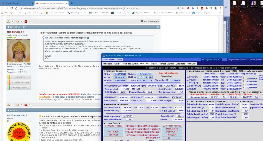The height and width of the screenshot is (141, 263).
Task: Click the Phase of Moon % value
Action: coord(150,92)
